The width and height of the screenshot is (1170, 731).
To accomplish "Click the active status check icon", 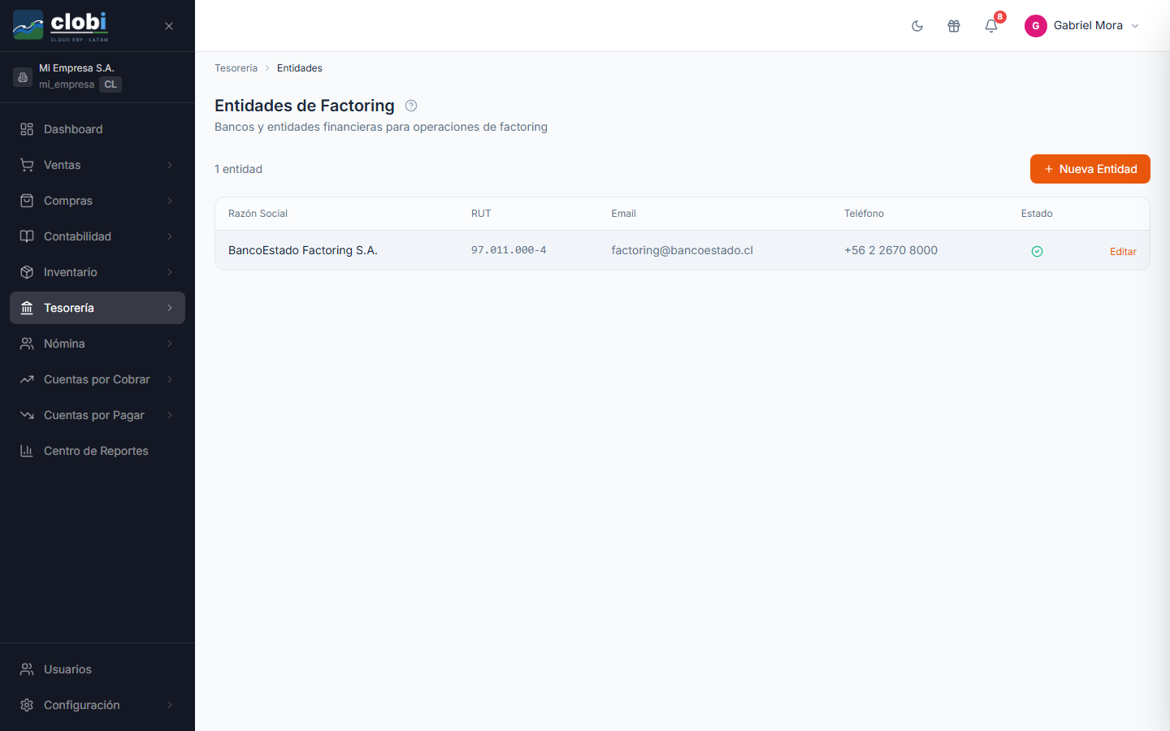I will pyautogui.click(x=1037, y=251).
